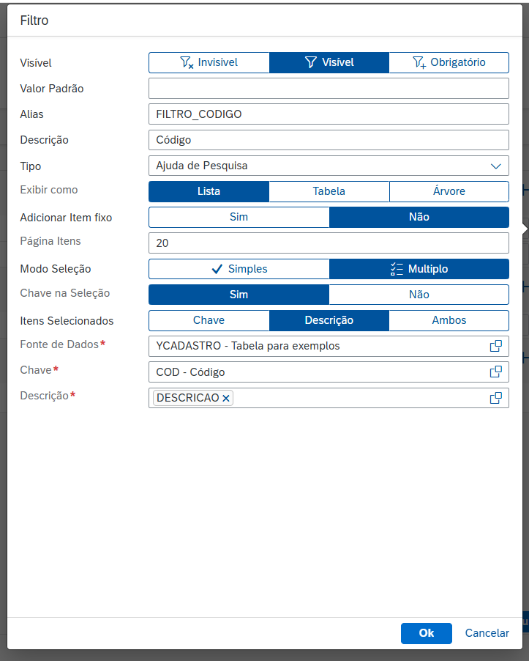Screen dimensions: 529x661
Task: Open value help for Fonte de Dados
Action: [496, 346]
